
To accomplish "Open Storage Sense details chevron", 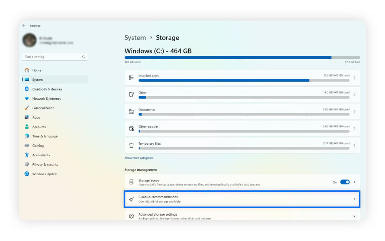I will (354, 182).
